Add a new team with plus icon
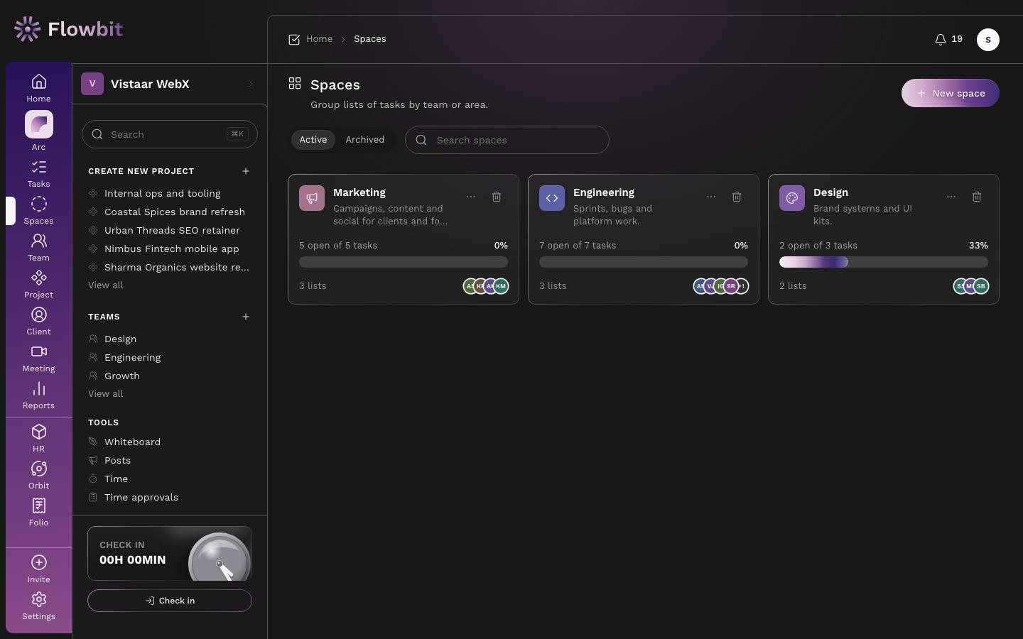This screenshot has height=639, width=1023. pos(246,317)
